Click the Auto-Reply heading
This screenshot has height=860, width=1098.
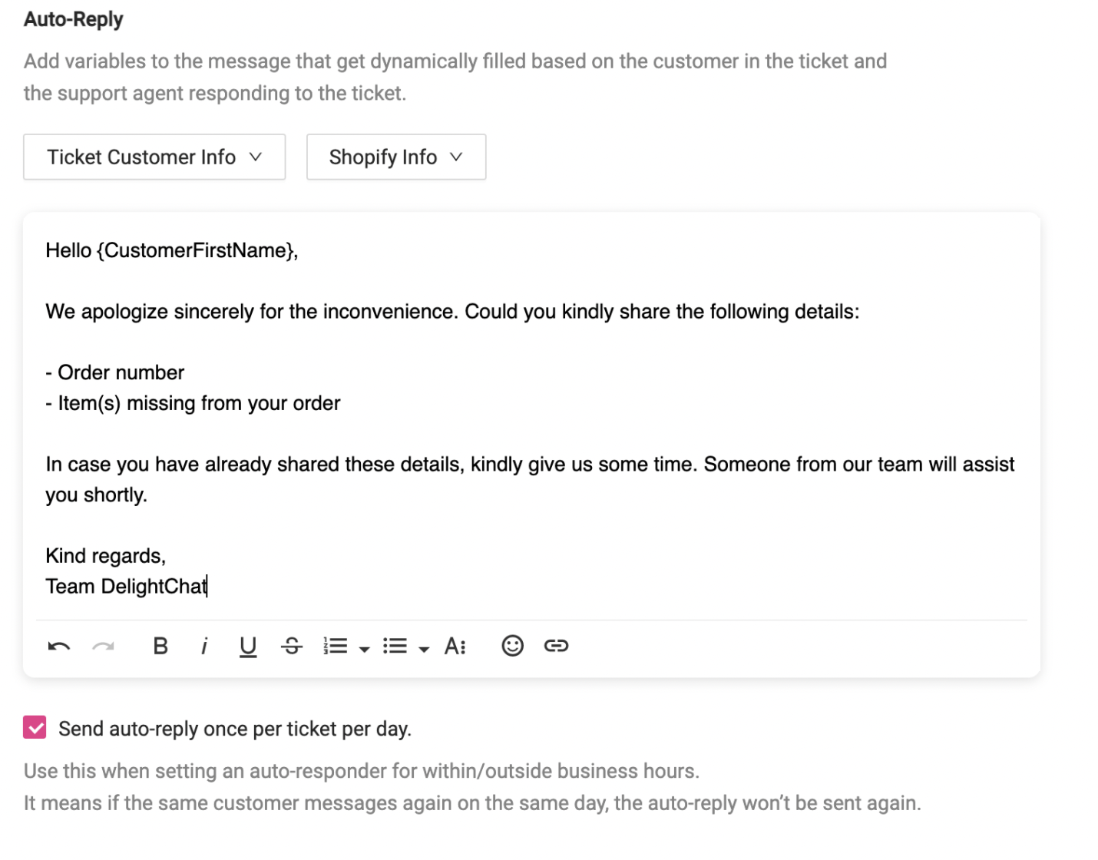click(x=73, y=19)
